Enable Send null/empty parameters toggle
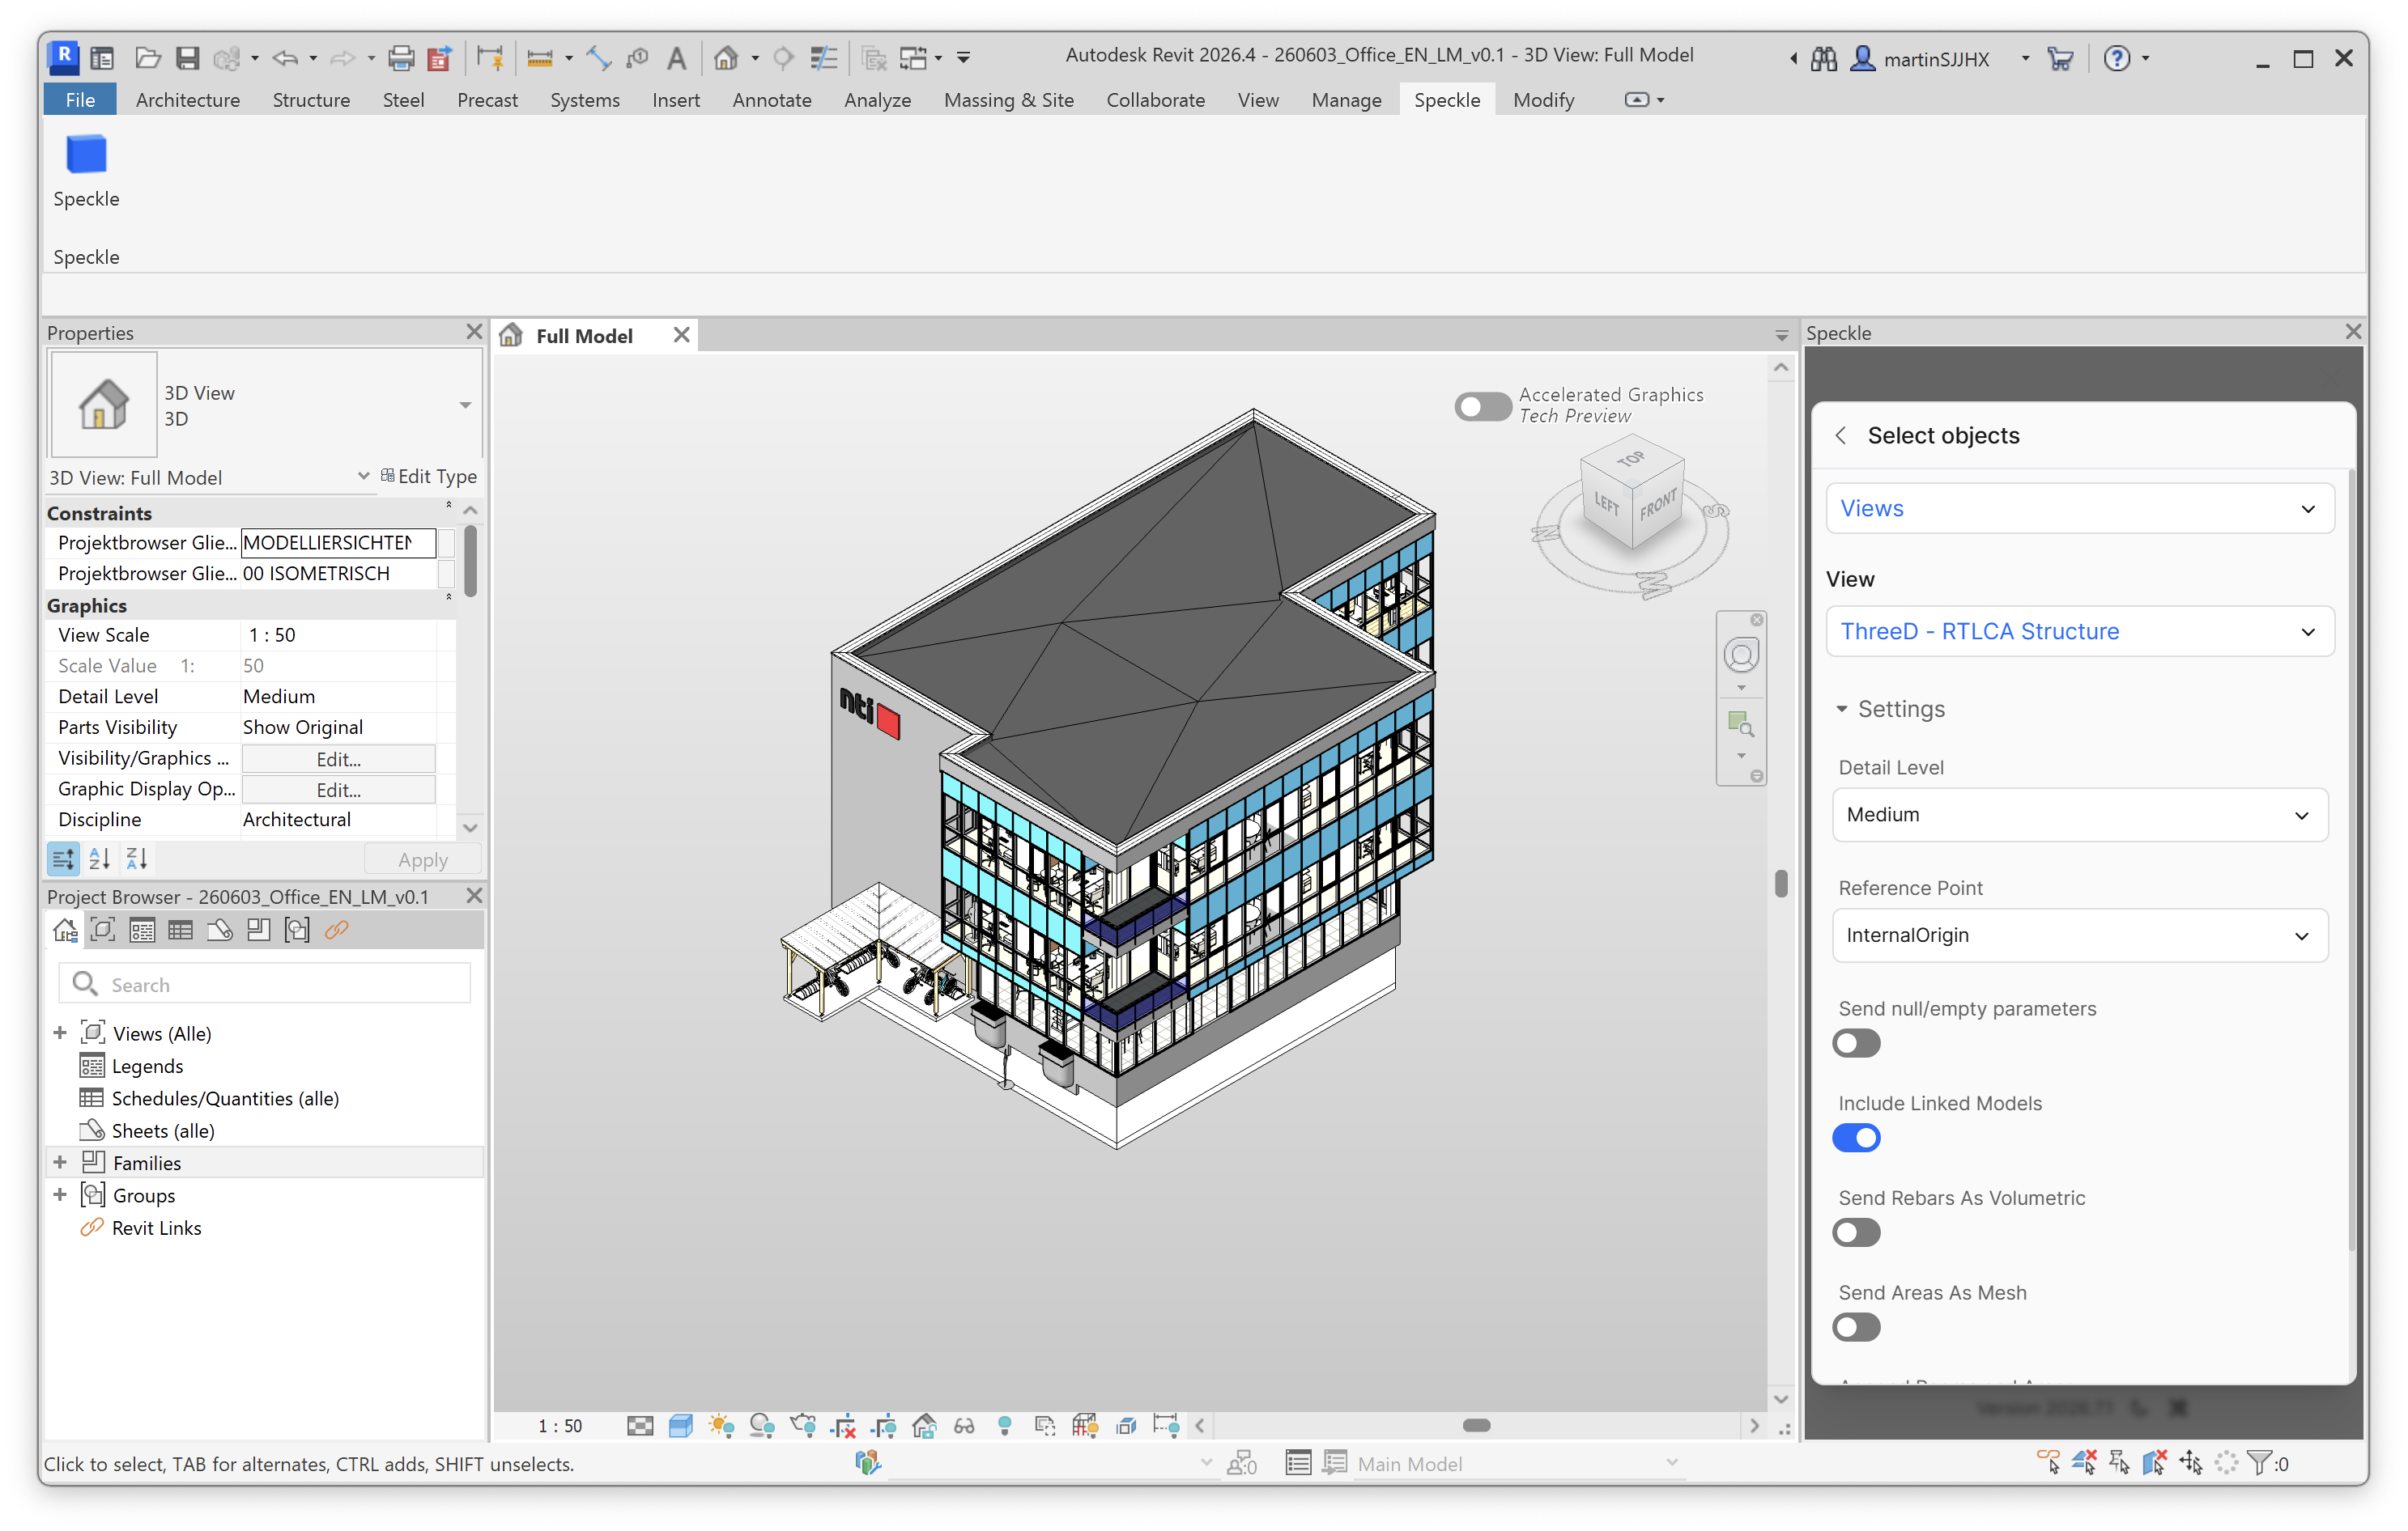The image size is (2408, 1531). tap(1856, 1043)
